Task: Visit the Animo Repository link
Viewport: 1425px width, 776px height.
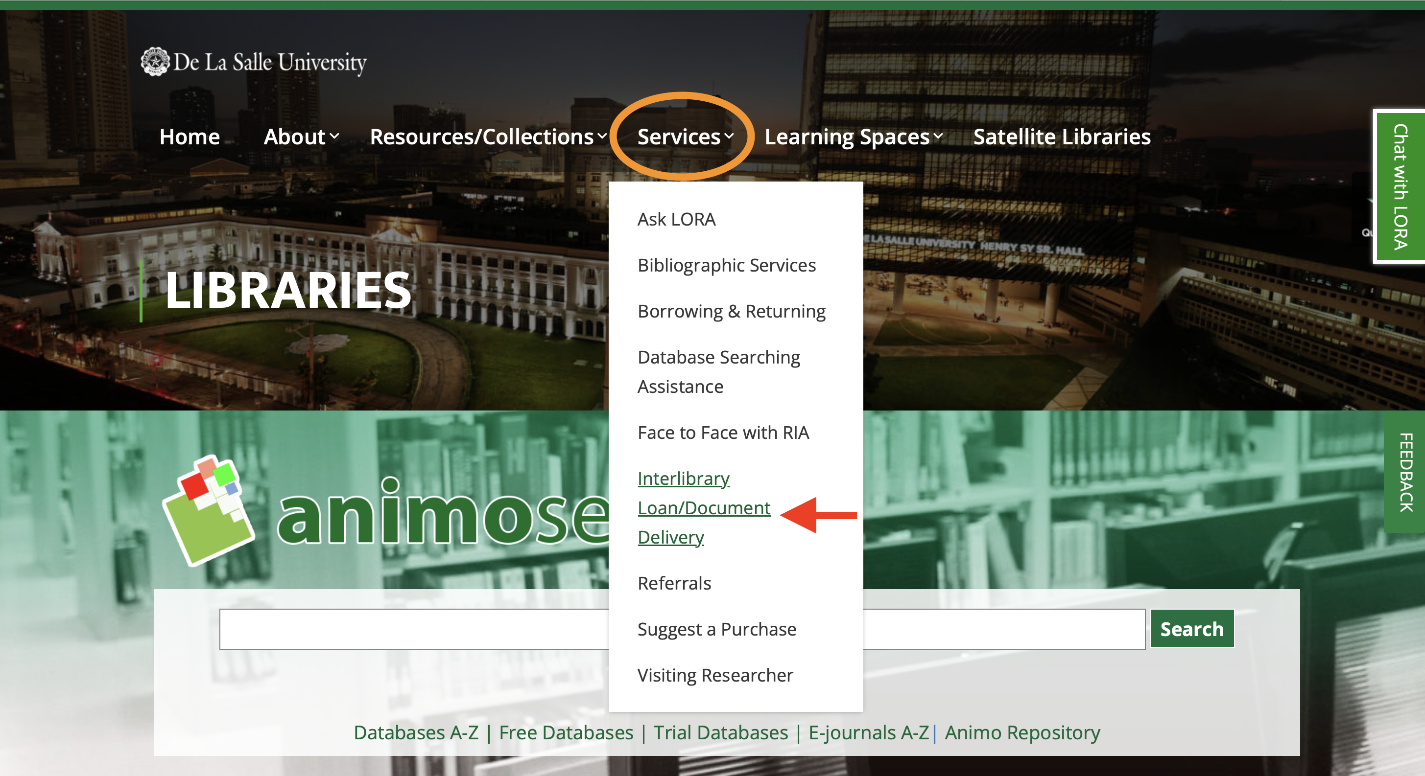Action: (x=1022, y=732)
